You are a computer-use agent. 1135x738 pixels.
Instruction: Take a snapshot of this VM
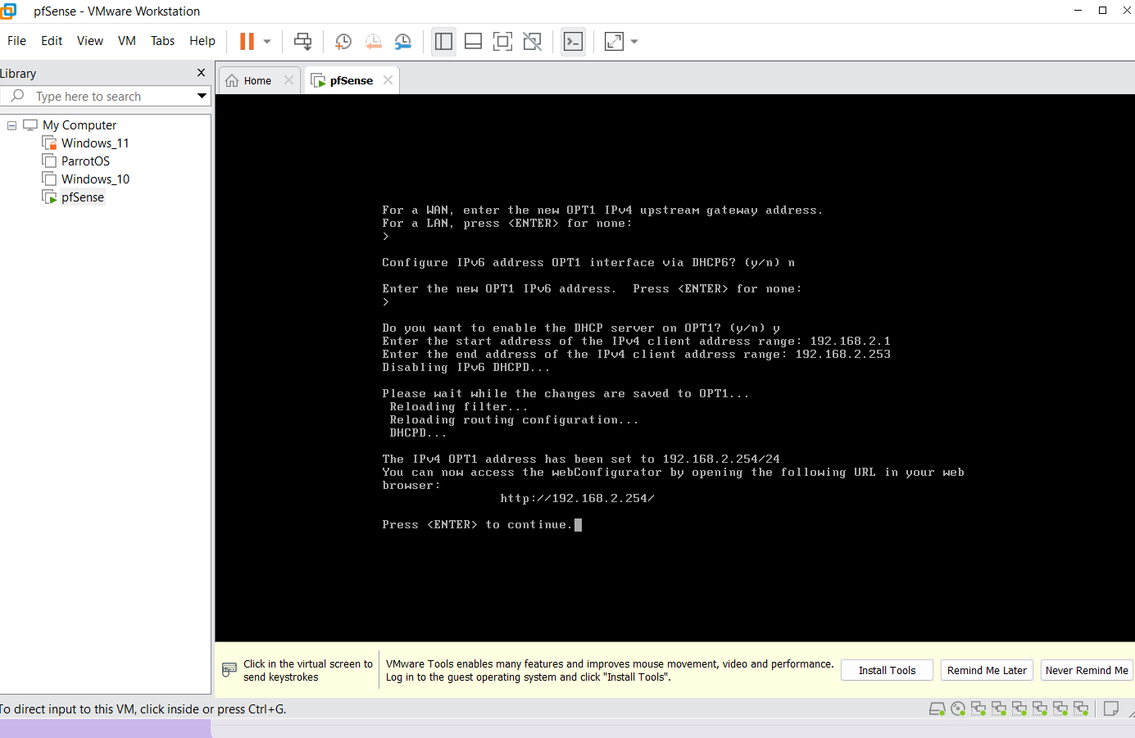pos(343,41)
